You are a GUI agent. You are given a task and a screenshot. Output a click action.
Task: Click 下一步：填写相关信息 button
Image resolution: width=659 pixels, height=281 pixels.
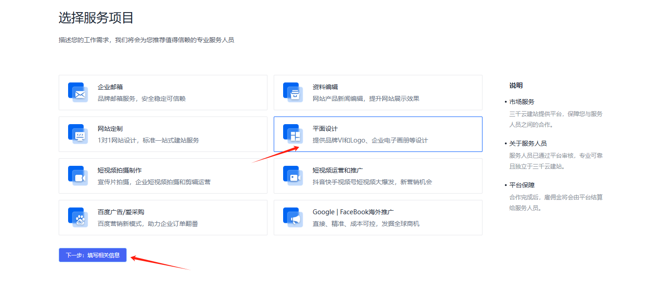tap(93, 255)
